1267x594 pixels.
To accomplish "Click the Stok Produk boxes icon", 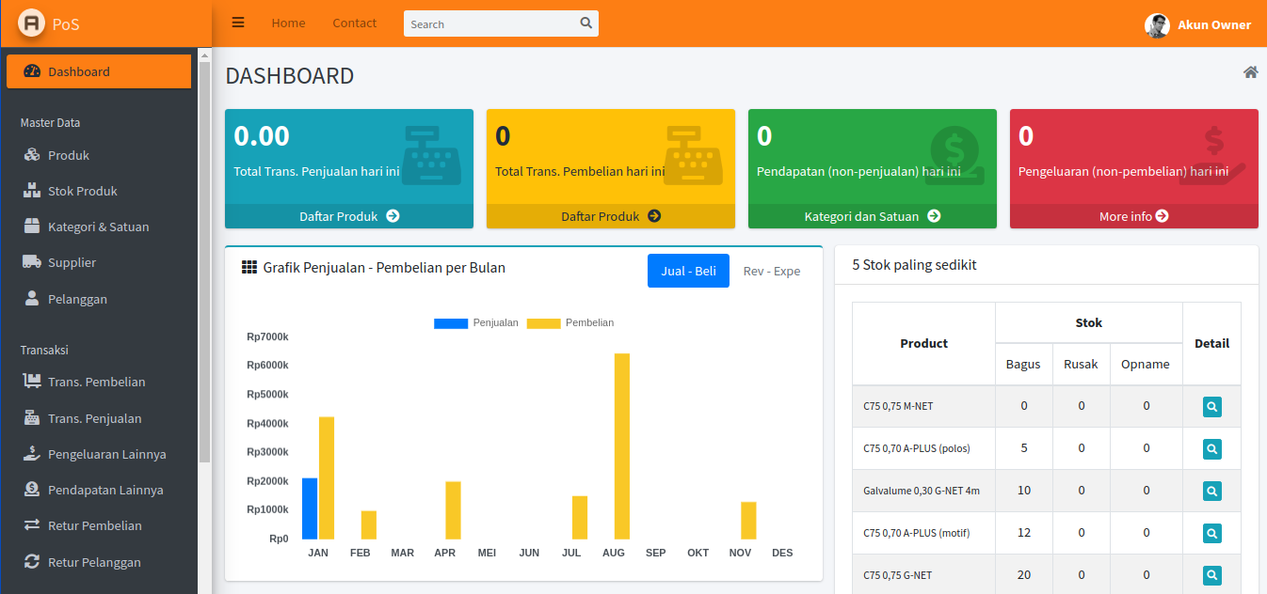I will point(32,191).
